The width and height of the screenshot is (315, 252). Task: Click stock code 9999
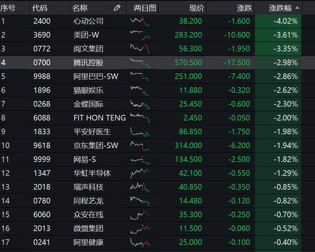pos(42,160)
